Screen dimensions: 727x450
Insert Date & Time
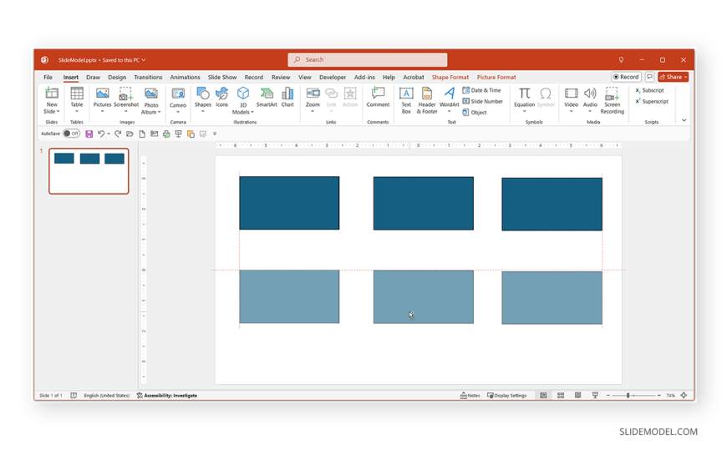(x=481, y=90)
